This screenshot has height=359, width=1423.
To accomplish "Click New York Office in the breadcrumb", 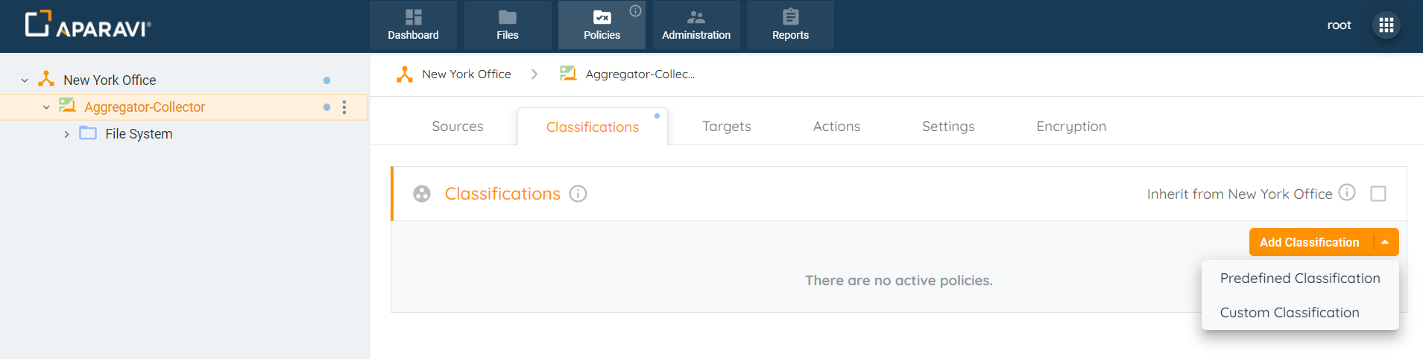I will pyautogui.click(x=466, y=74).
